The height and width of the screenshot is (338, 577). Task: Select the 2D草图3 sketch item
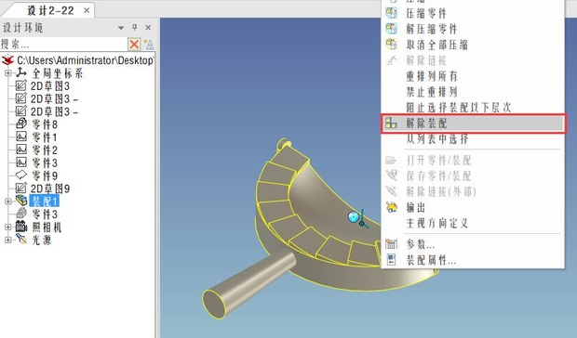[x=50, y=85]
